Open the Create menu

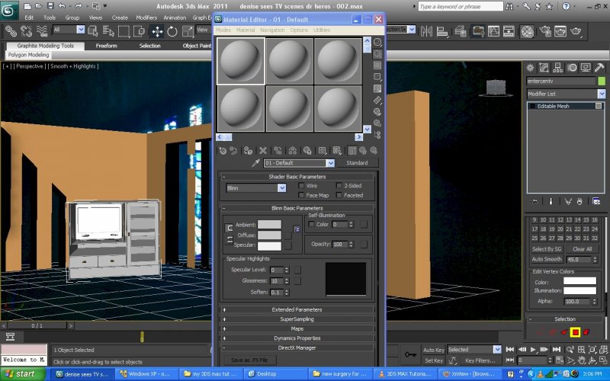click(120, 18)
